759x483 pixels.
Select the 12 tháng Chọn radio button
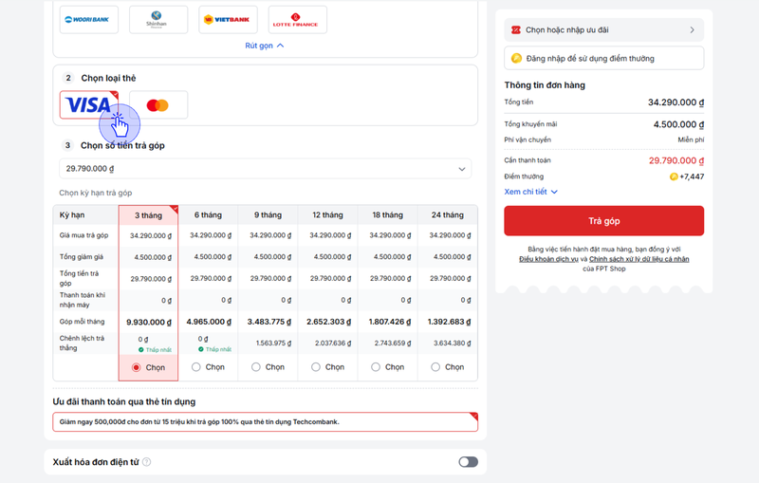(316, 367)
